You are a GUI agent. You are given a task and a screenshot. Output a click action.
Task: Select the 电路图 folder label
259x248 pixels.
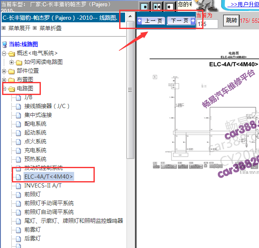coord(25,88)
